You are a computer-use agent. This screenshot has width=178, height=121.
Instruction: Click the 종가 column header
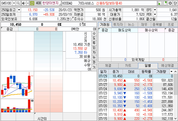coord(116,72)
